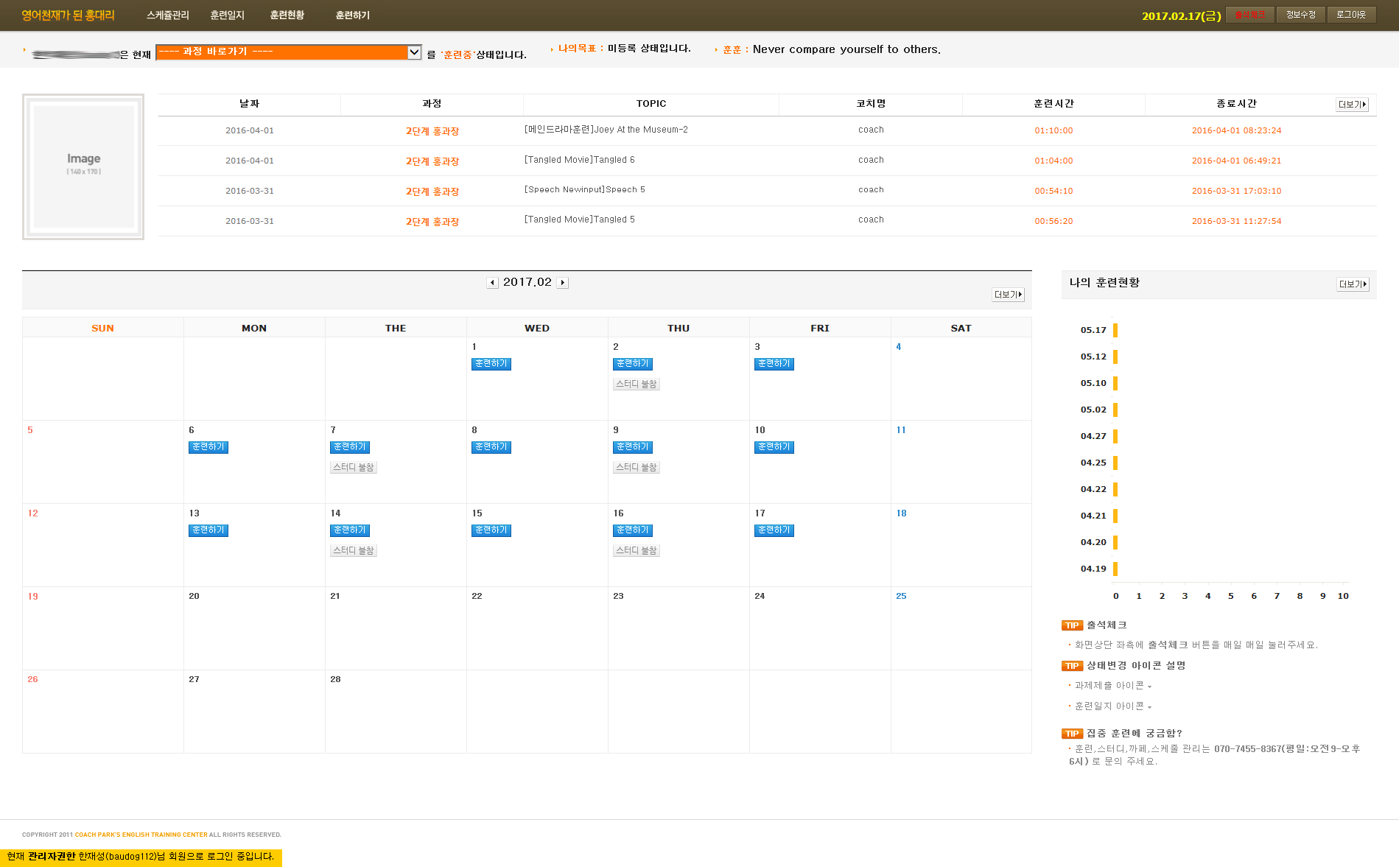
Task: Click 스터디 불참 badge on February 2
Action: pyautogui.click(x=636, y=385)
